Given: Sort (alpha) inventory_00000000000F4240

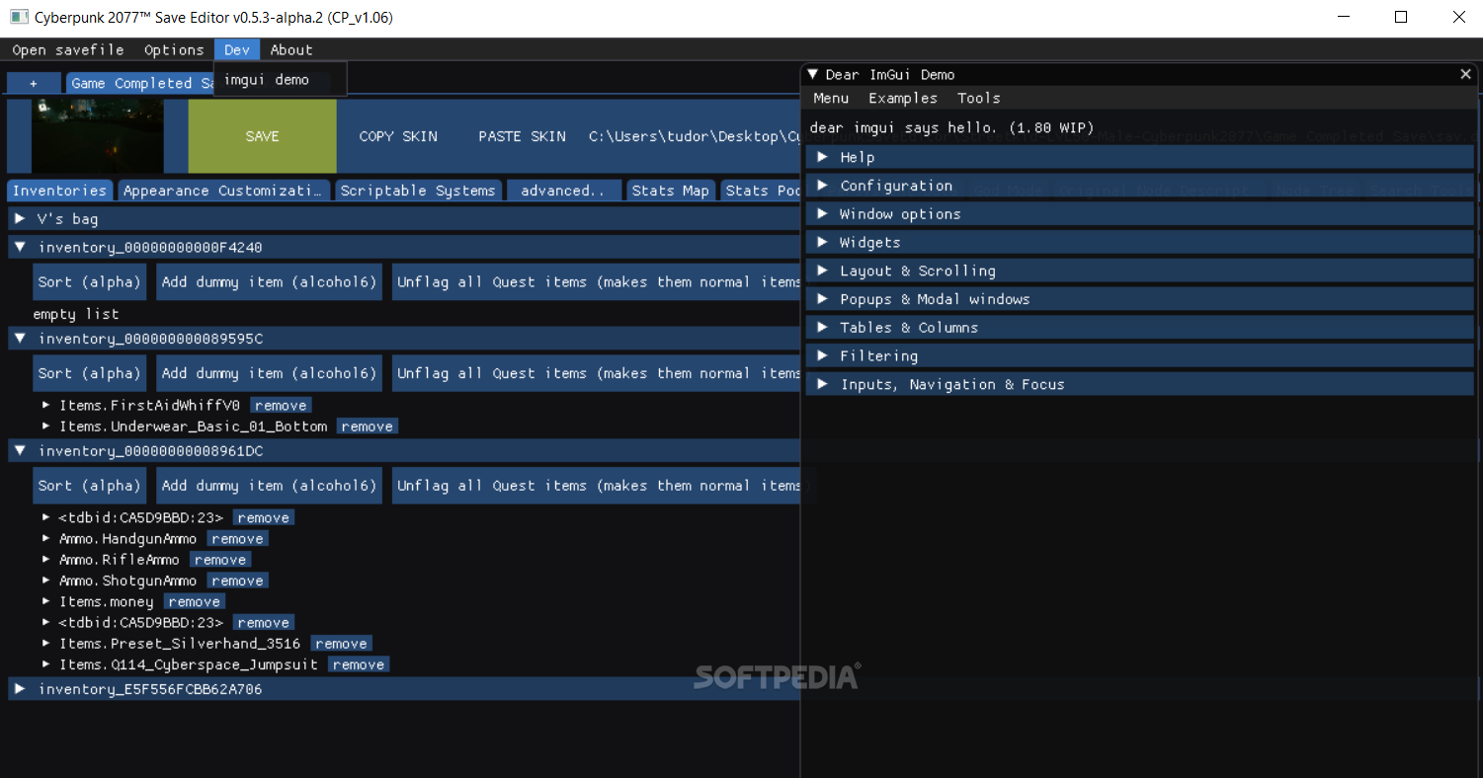Looking at the screenshot, I should [90, 282].
